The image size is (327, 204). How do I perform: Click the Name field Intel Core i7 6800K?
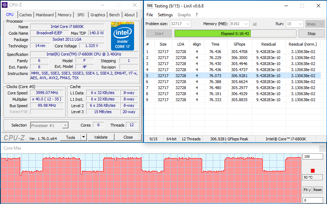(67, 27)
